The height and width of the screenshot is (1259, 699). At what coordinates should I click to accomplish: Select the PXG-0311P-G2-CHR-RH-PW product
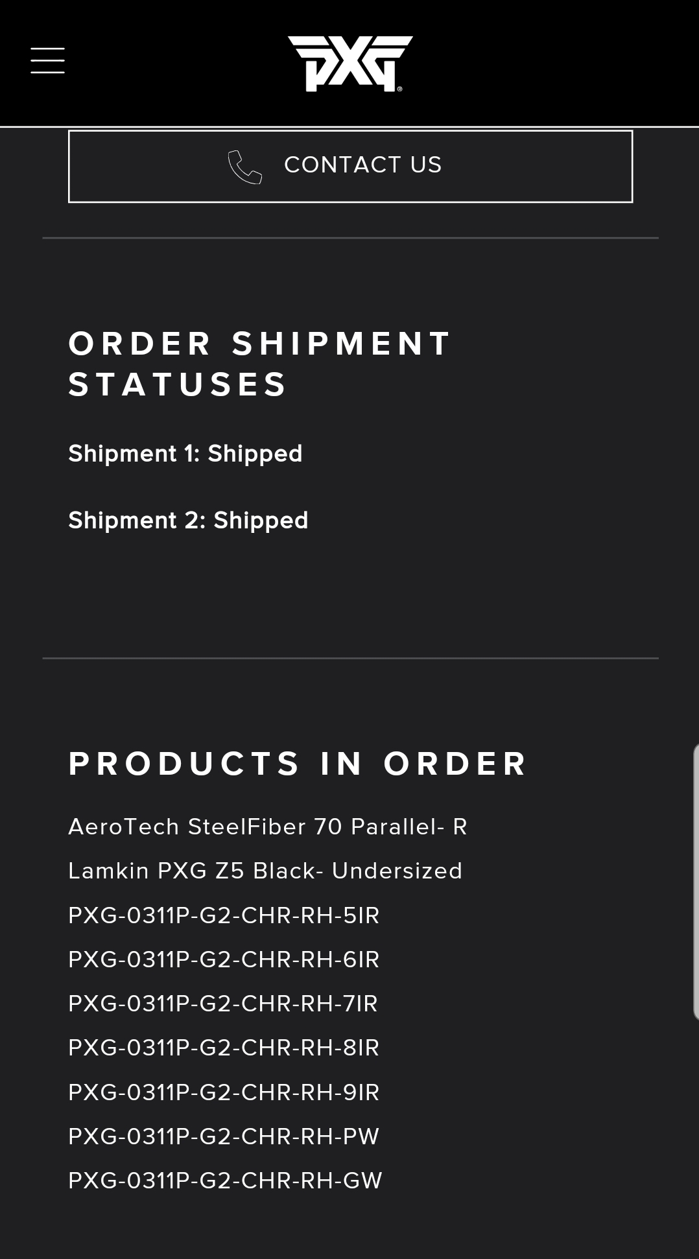coord(224,1136)
